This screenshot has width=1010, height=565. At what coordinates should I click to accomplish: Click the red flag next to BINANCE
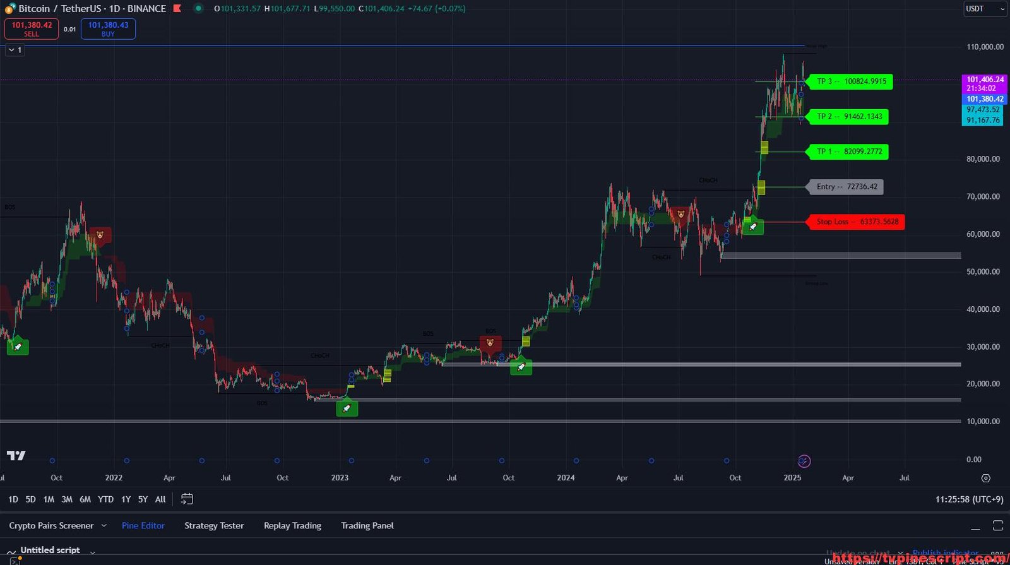pyautogui.click(x=177, y=9)
